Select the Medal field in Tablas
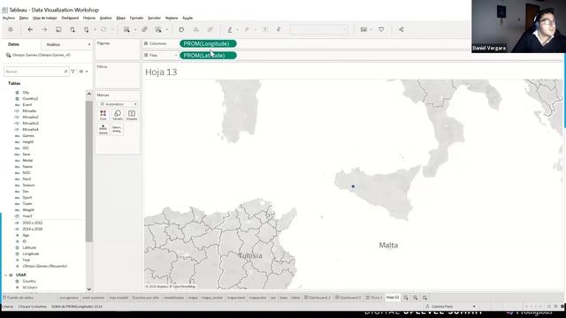This screenshot has height=318, width=566. (27, 161)
